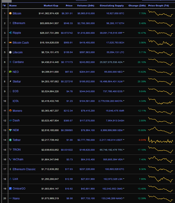
Task: Open the IOTA 7d price graph
Action: [161, 101]
